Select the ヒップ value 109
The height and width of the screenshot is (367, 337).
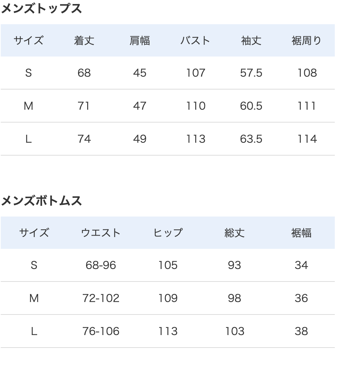[x=168, y=298]
